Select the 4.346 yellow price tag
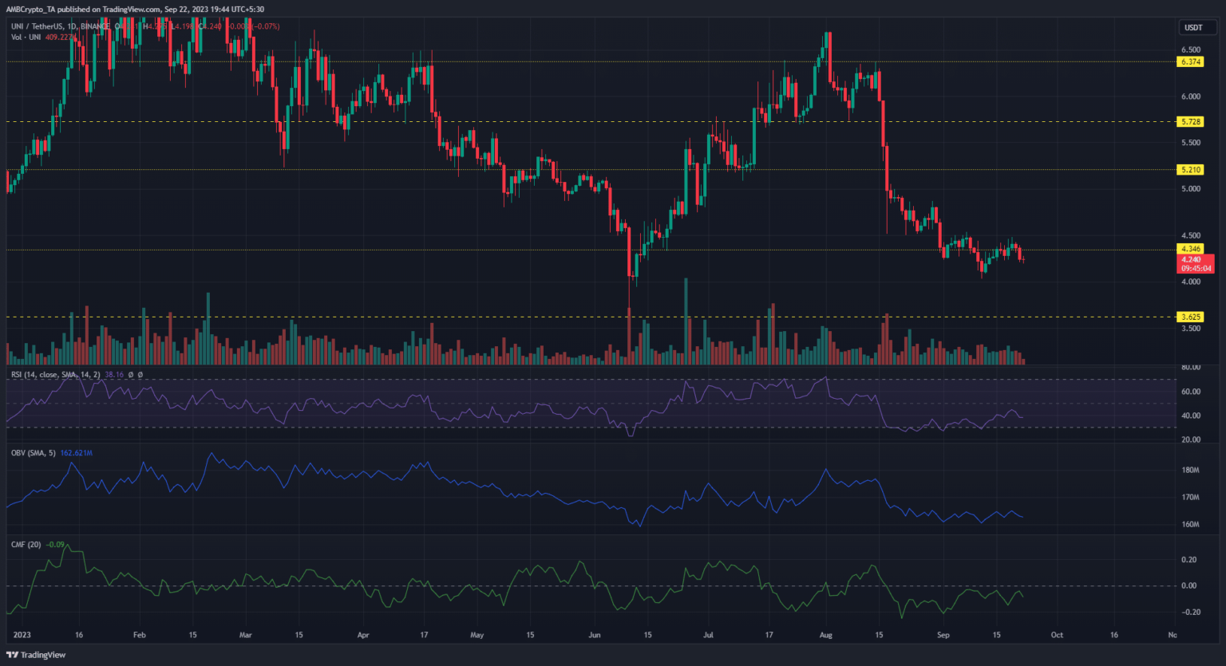Viewport: 1226px width, 666px height. coord(1190,249)
